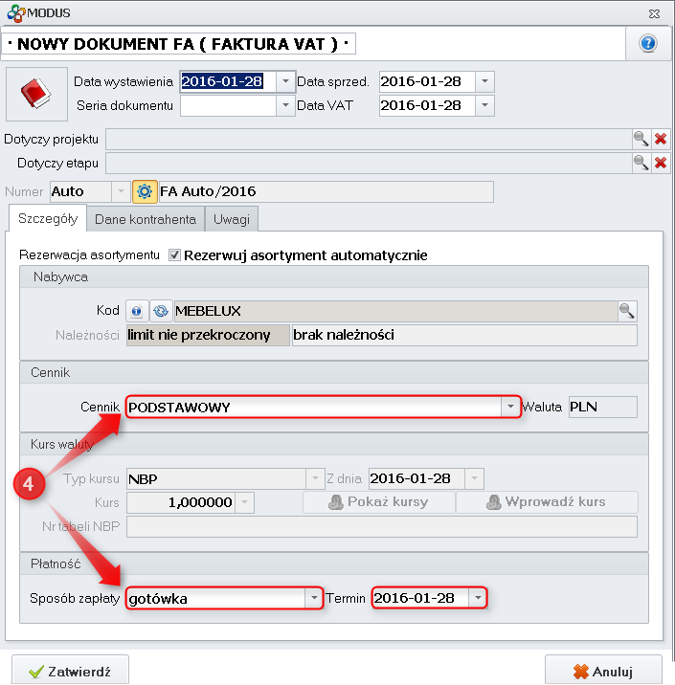675x685 pixels.
Task: Click Pokaż kursy button
Action: [x=378, y=502]
